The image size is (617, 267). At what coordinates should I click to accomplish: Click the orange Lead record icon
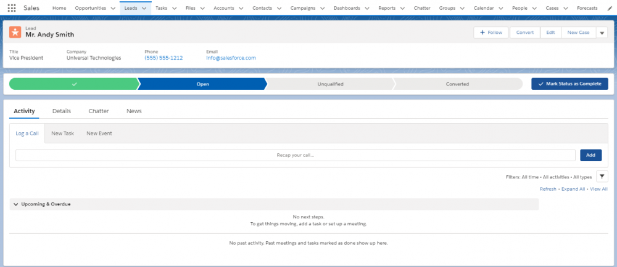(x=15, y=32)
